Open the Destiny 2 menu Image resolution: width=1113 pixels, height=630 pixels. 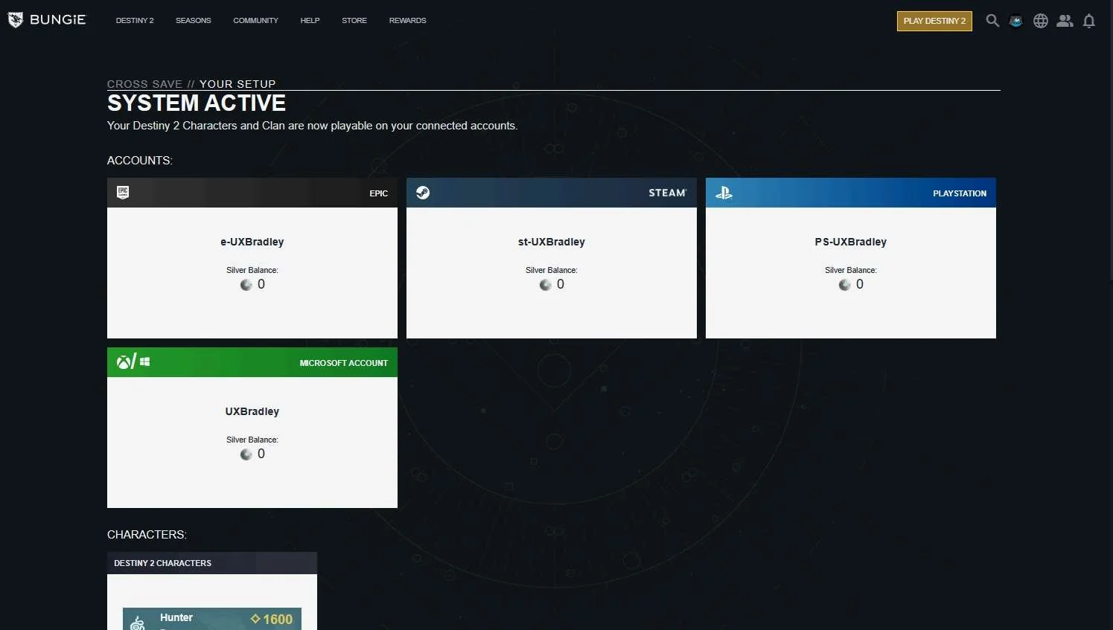pos(135,21)
